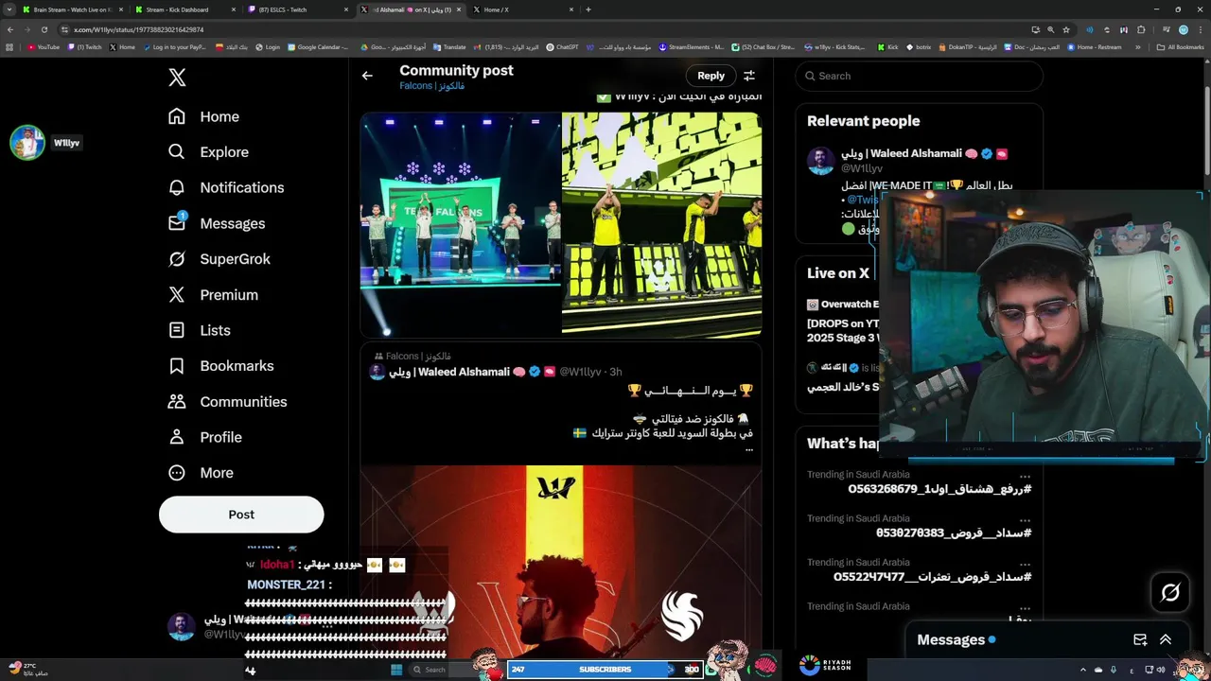Open the tab search dropdown arrow
This screenshot has height=681, width=1211.
coord(9,9)
